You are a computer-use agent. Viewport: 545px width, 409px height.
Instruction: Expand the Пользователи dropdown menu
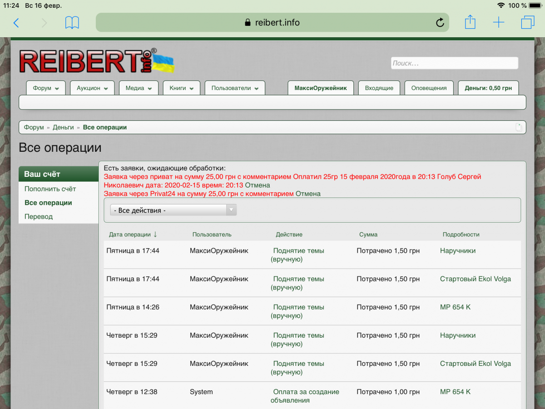click(x=235, y=88)
